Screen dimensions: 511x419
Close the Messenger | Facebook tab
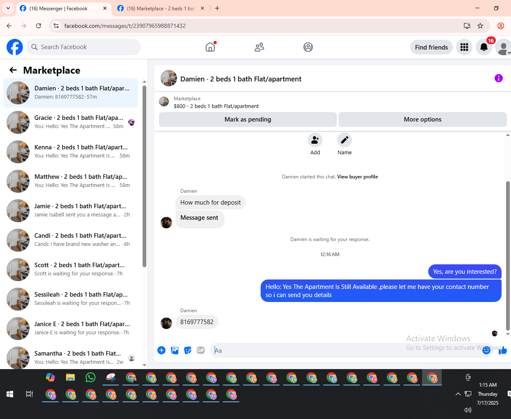click(105, 8)
